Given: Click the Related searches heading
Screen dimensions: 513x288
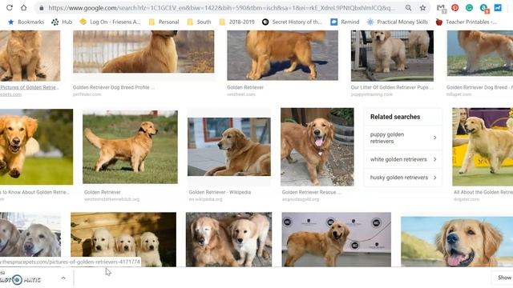Looking at the screenshot, I should [395, 117].
